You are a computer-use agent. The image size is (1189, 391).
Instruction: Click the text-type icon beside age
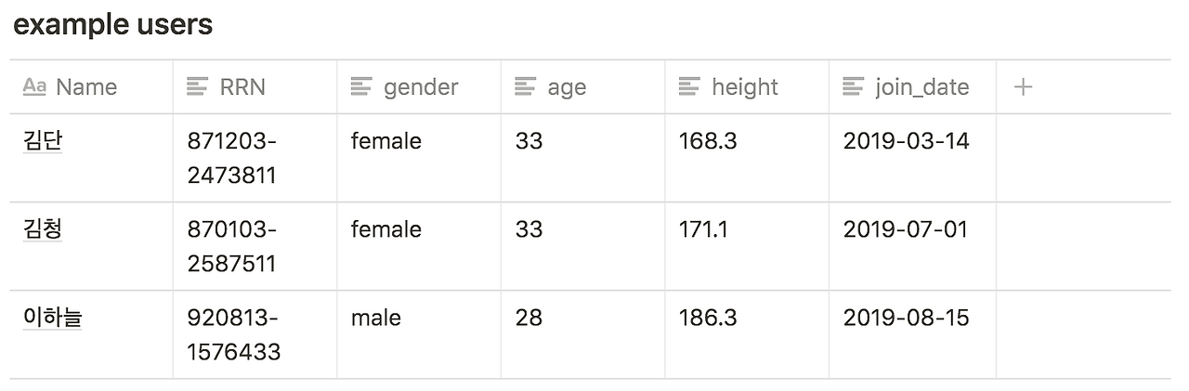pos(525,87)
